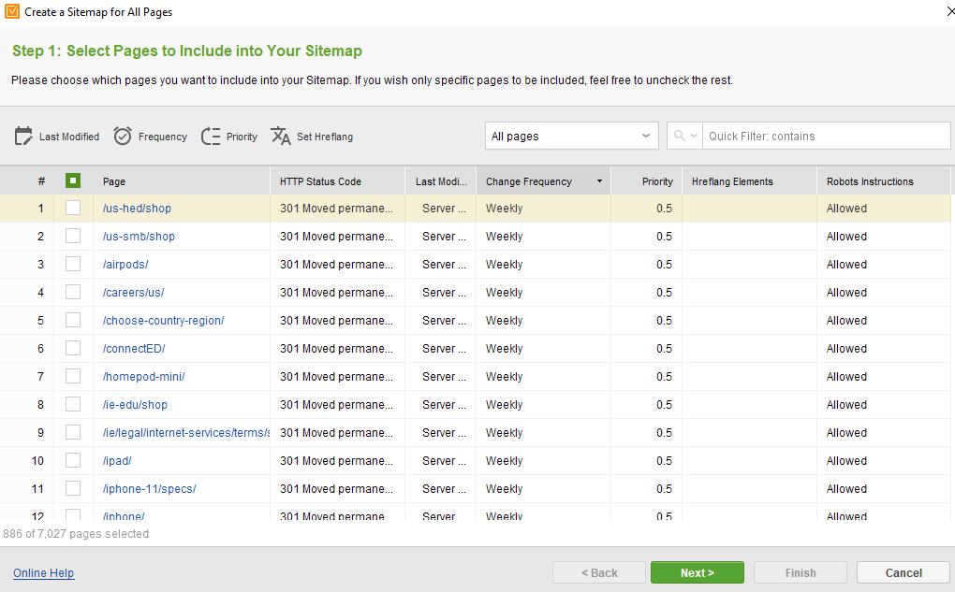
Task: Open the /airpods/ page link
Action: pos(125,264)
